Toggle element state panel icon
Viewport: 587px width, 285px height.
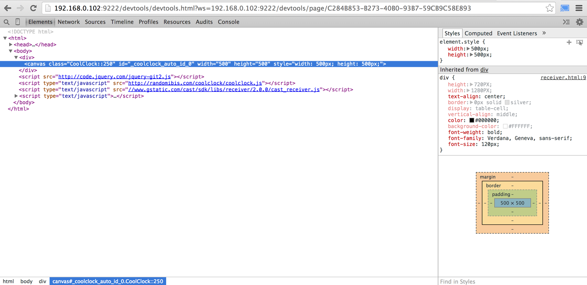(x=580, y=42)
